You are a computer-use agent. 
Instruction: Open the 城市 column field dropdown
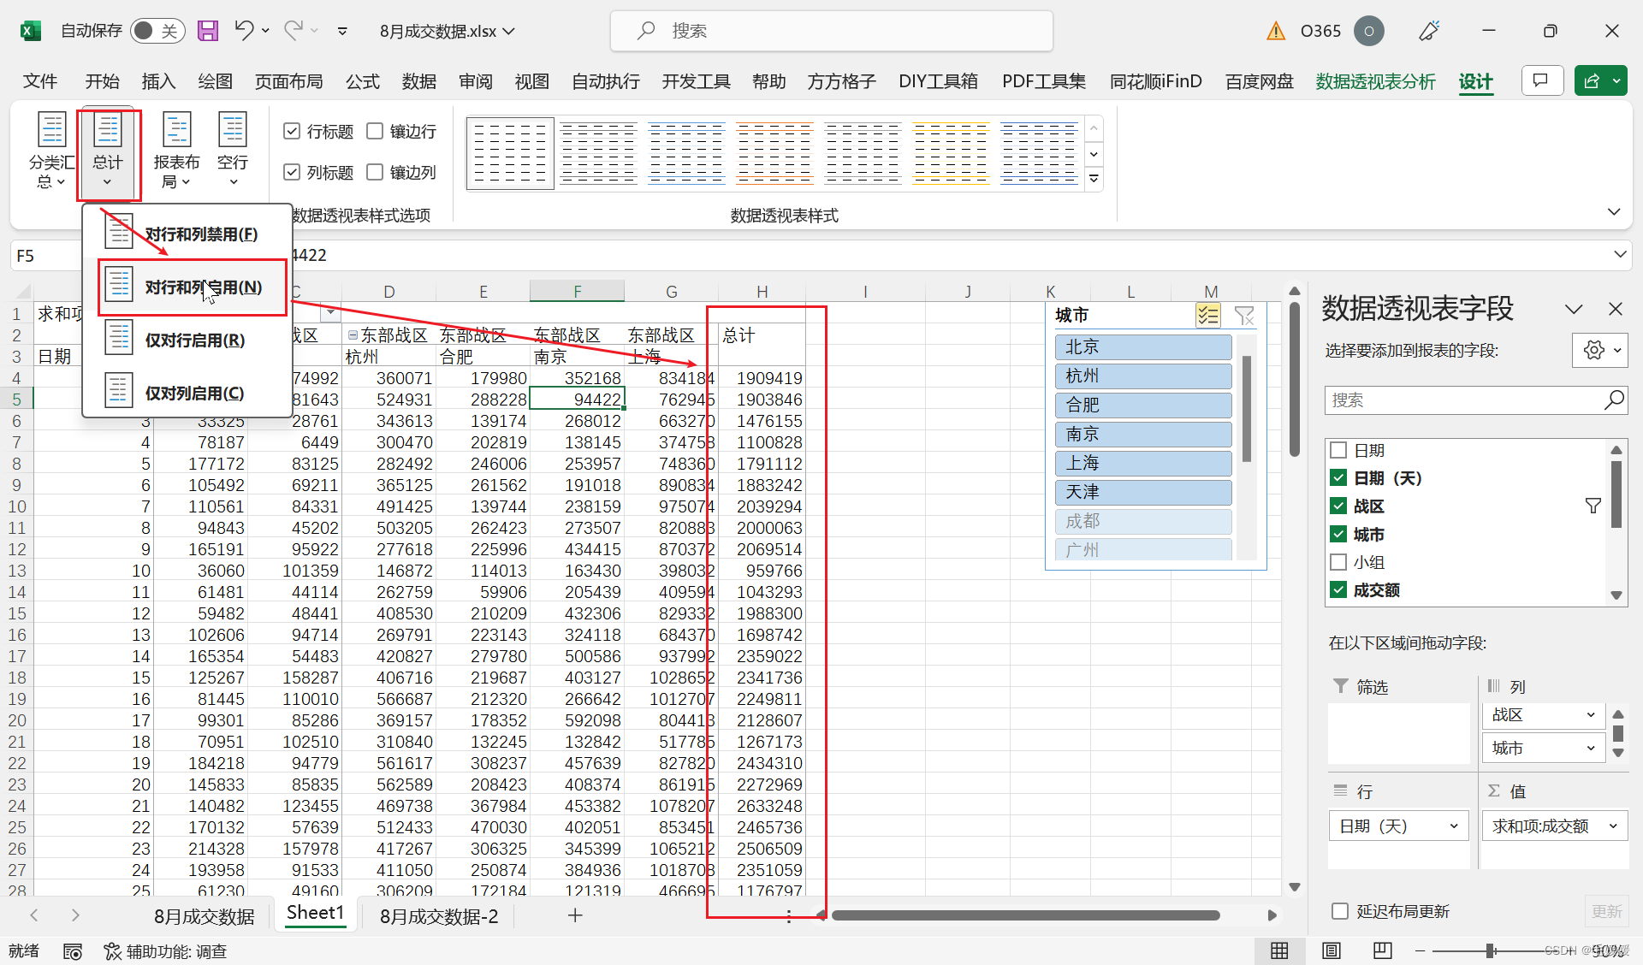point(1591,749)
